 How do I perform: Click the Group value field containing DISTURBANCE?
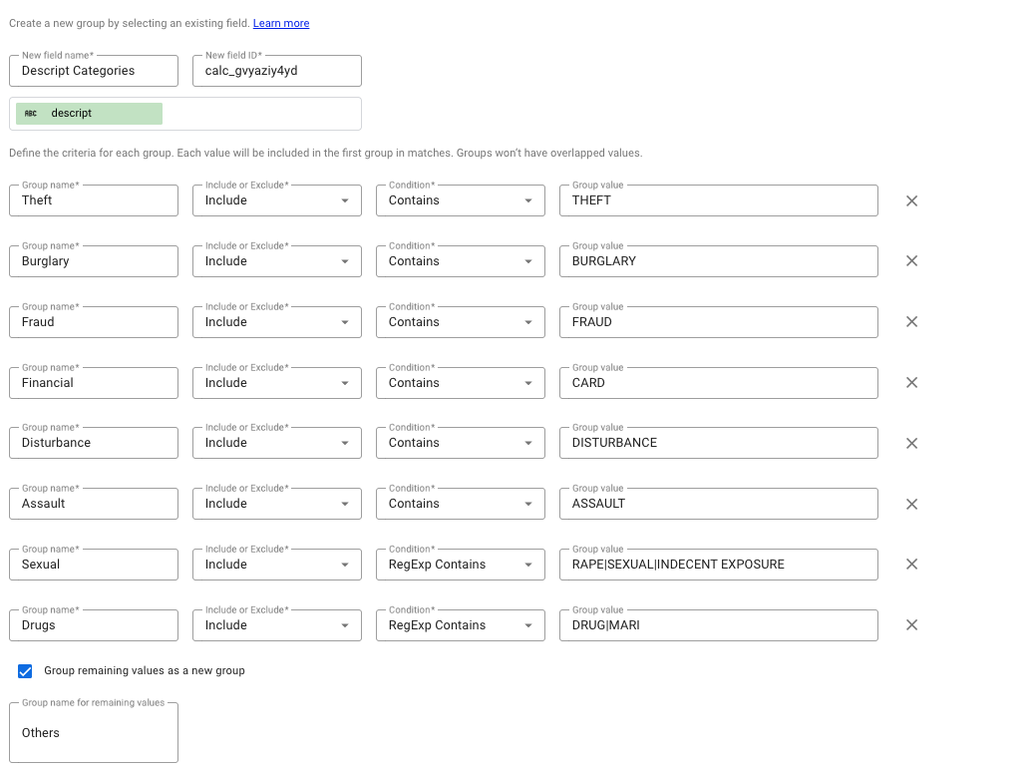point(718,443)
